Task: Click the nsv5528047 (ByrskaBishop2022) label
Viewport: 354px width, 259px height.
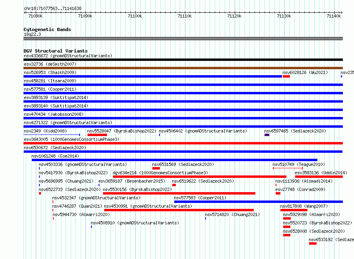Action: click(122, 131)
